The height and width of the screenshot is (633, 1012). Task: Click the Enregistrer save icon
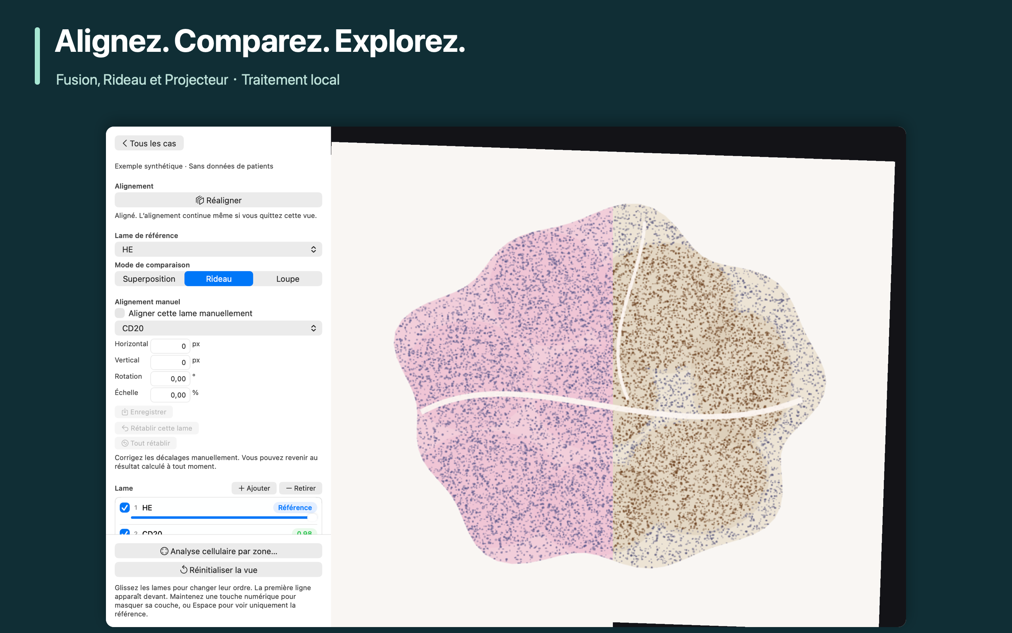point(125,412)
